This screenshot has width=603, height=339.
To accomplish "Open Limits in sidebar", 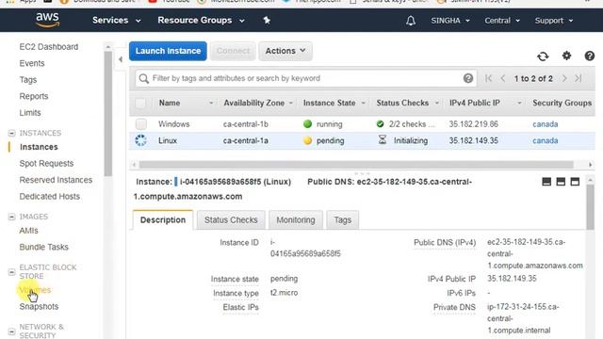I will tap(30, 113).
